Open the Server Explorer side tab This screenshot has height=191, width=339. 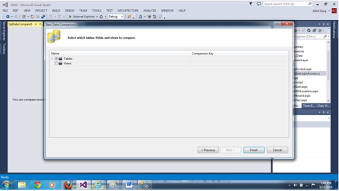[4, 31]
